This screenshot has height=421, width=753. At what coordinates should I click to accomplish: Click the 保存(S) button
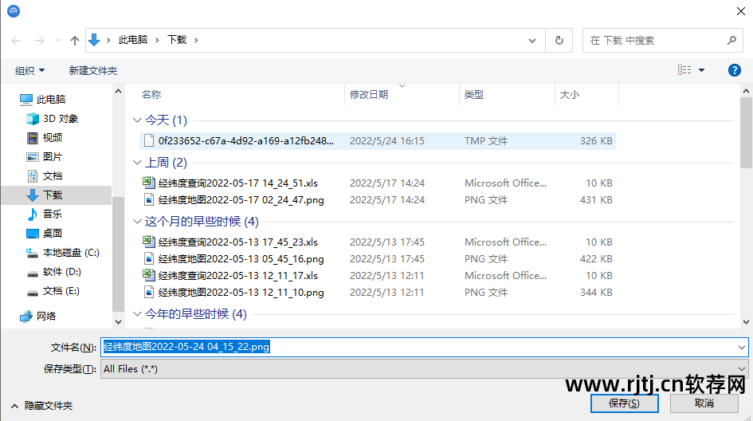[x=624, y=403]
